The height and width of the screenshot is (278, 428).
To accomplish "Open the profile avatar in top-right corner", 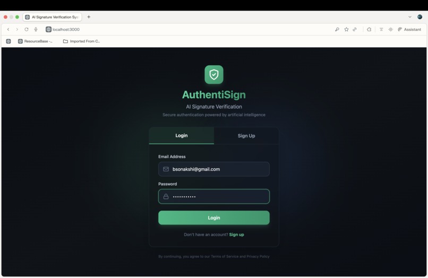I will [420, 17].
